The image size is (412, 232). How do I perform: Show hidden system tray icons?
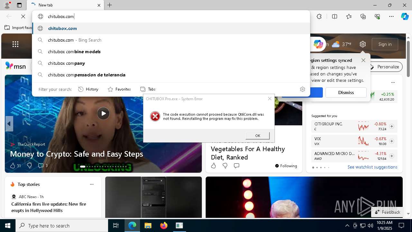347,226
